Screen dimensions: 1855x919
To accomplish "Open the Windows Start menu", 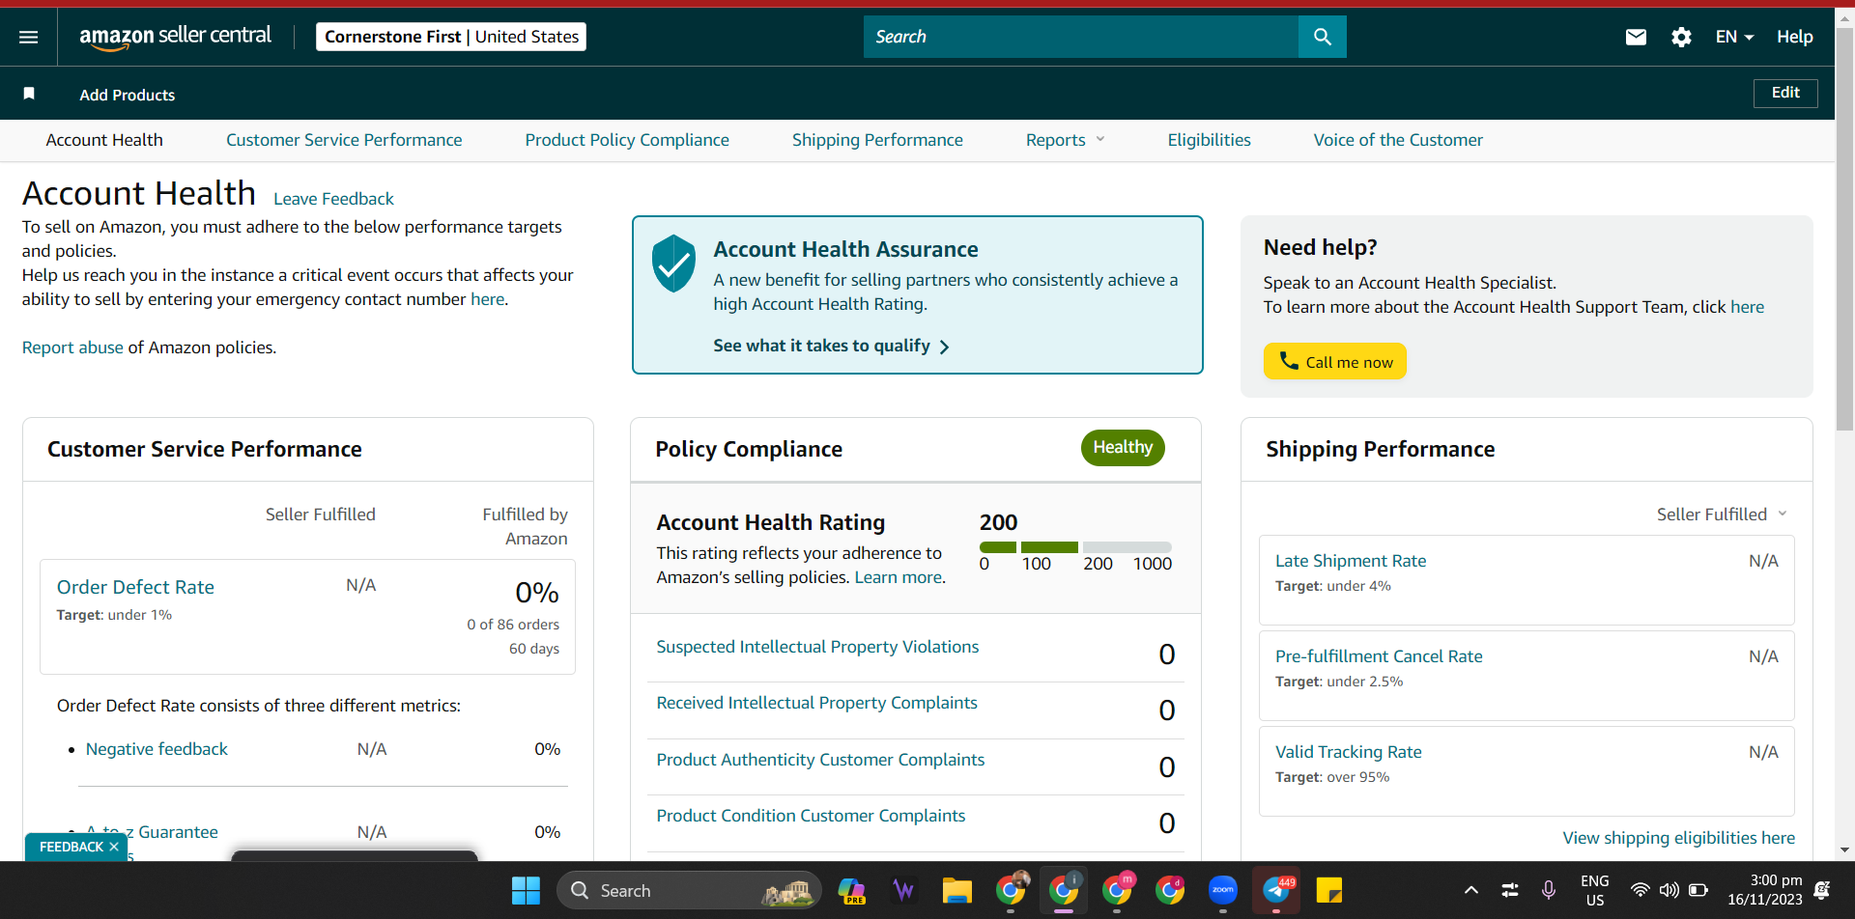I will pyautogui.click(x=526, y=890).
